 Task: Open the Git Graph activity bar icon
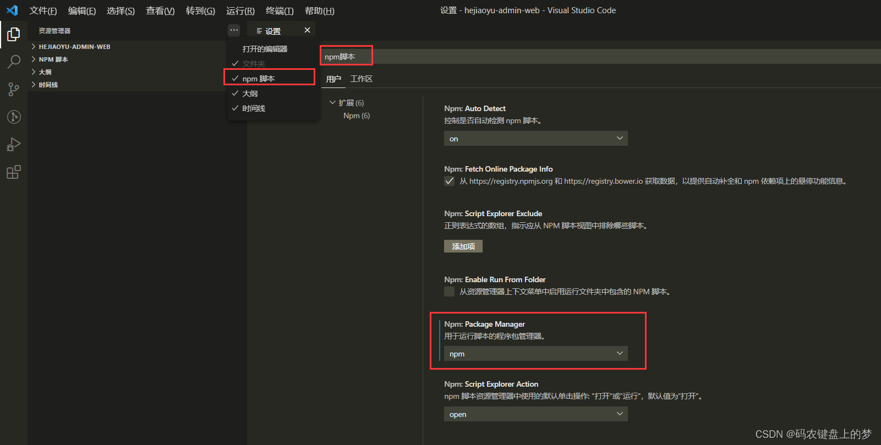coord(14,117)
